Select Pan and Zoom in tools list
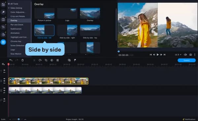Screen dimensions: 198x121 [x=17, y=25]
